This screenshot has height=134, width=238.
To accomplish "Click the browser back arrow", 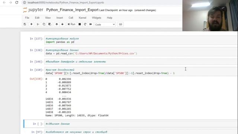I will 4,3.
